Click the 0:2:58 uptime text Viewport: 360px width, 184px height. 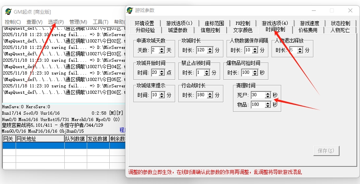pyautogui.click(x=99, y=113)
